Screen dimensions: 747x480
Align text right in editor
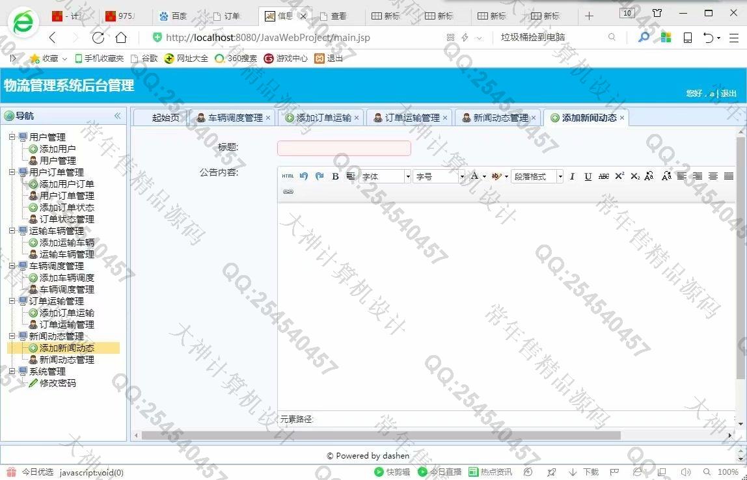coord(698,176)
